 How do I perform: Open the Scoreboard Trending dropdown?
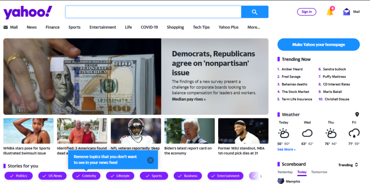pyautogui.click(x=348, y=165)
